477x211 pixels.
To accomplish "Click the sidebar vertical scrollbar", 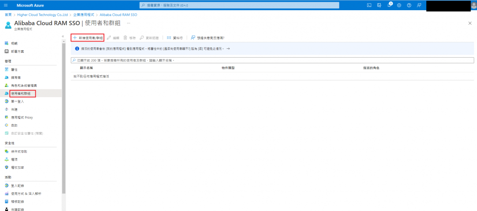I will click(63, 119).
